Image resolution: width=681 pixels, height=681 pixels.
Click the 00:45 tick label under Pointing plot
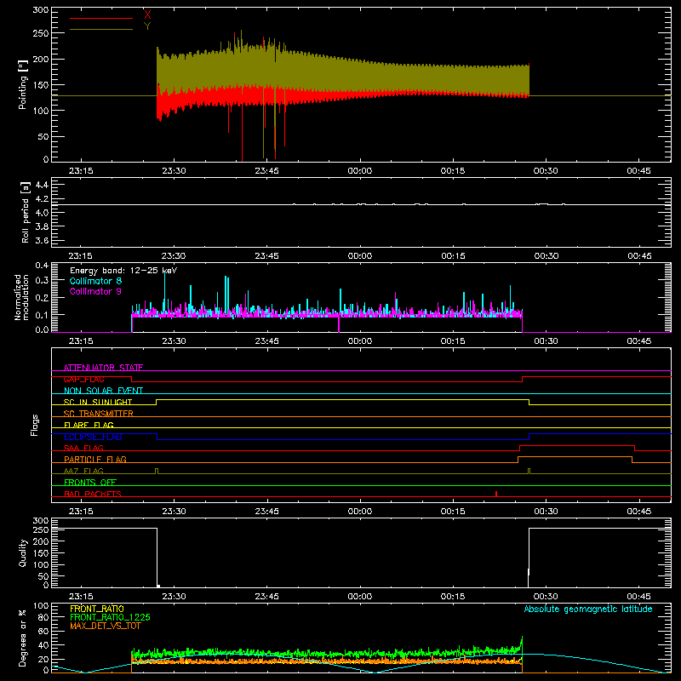tap(639, 171)
